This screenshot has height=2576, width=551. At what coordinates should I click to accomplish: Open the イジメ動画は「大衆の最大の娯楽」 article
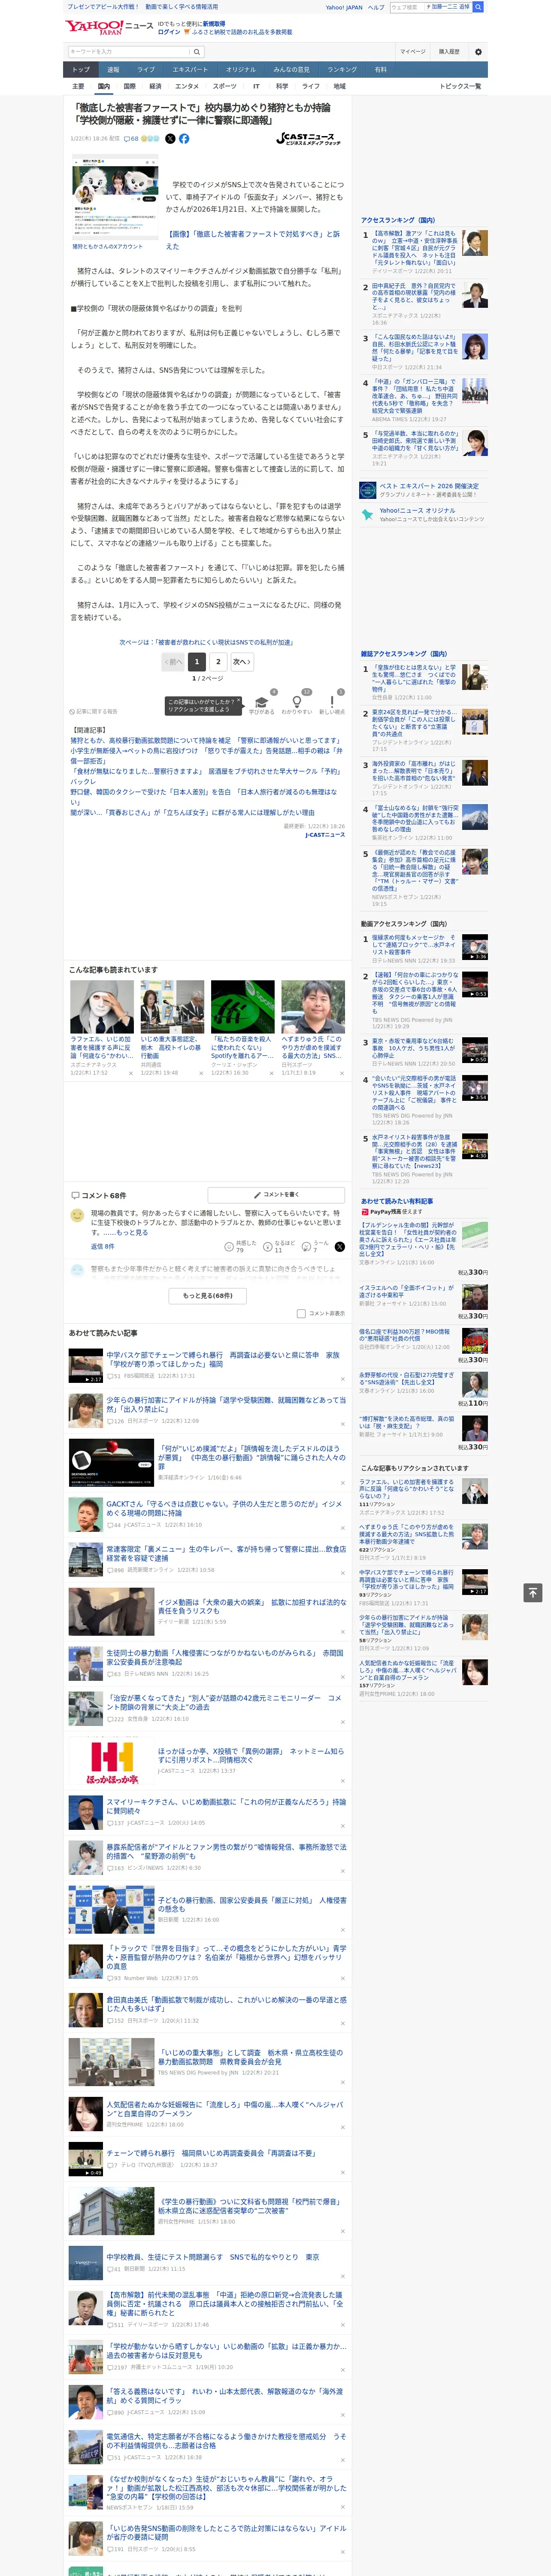[251, 1606]
